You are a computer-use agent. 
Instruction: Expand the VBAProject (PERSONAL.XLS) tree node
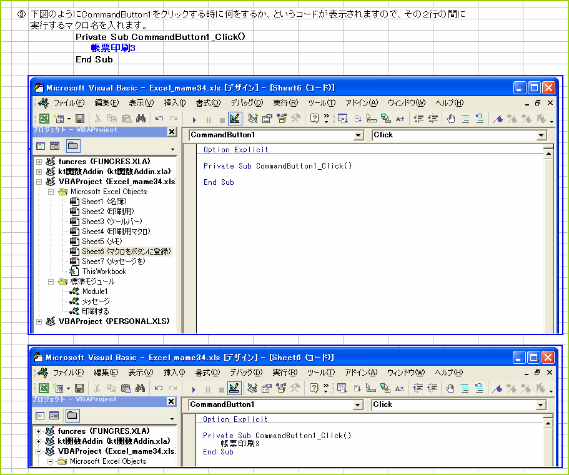click(40, 321)
